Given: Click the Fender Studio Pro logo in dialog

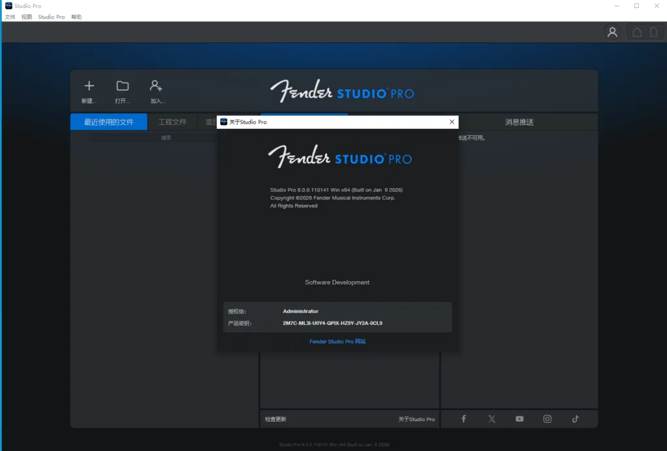Looking at the screenshot, I should point(340,156).
